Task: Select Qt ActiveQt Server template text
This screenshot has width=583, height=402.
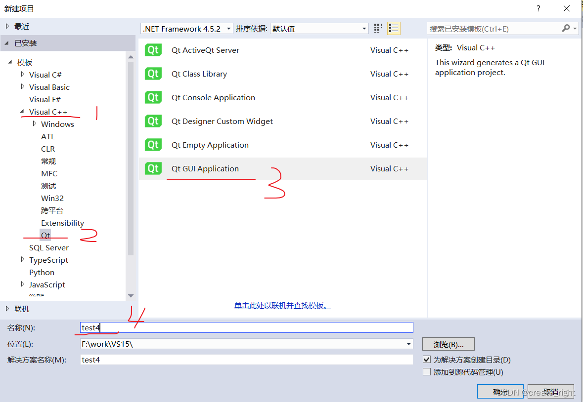Action: pyautogui.click(x=205, y=50)
